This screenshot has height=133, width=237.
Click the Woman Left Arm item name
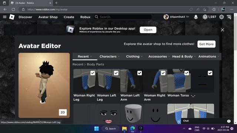(130, 98)
